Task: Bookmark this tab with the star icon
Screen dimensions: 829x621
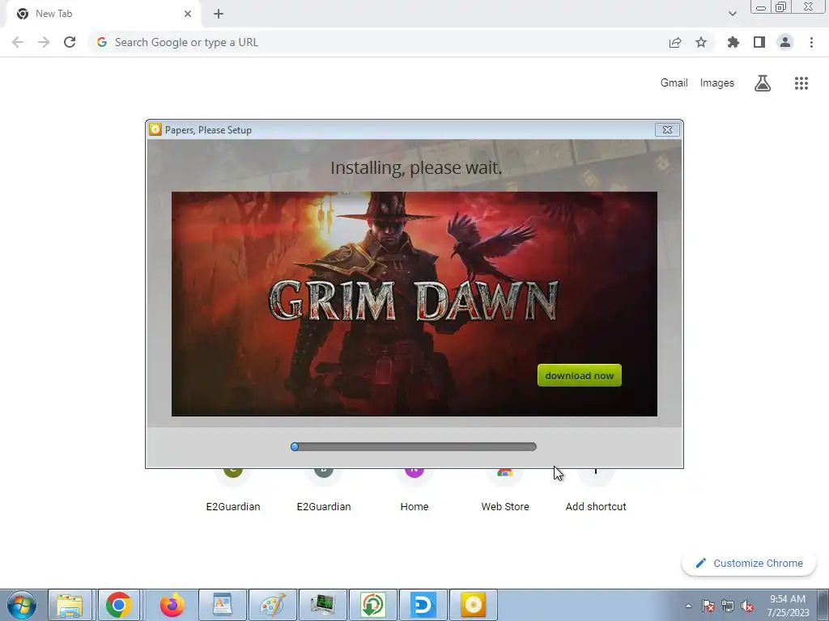Action: point(701,42)
